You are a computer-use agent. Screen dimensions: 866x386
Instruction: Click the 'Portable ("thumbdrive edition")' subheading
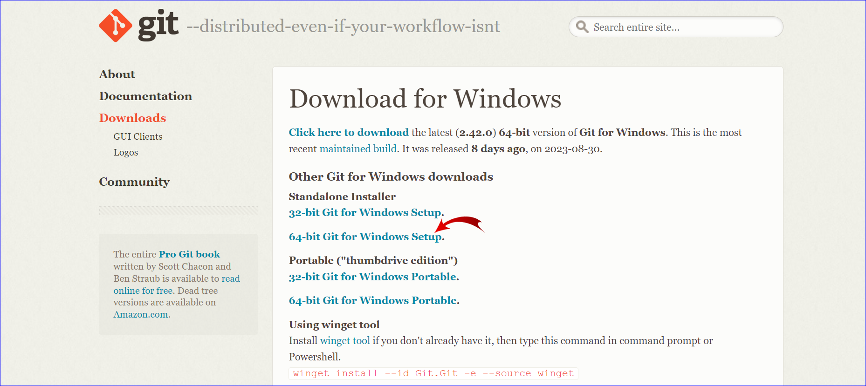click(x=373, y=260)
